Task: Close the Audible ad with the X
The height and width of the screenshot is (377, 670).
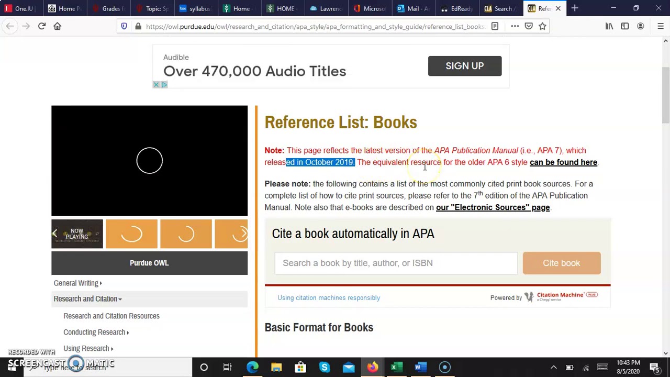Action: pyautogui.click(x=156, y=85)
